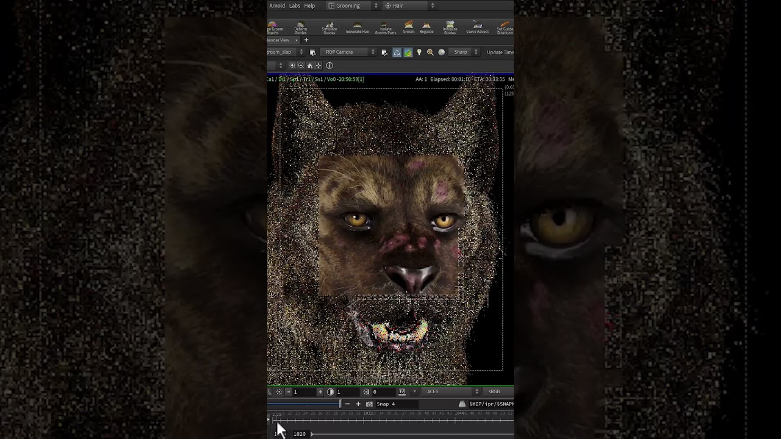Click the snapshot history slider handle
The image size is (781, 439).
(340, 404)
